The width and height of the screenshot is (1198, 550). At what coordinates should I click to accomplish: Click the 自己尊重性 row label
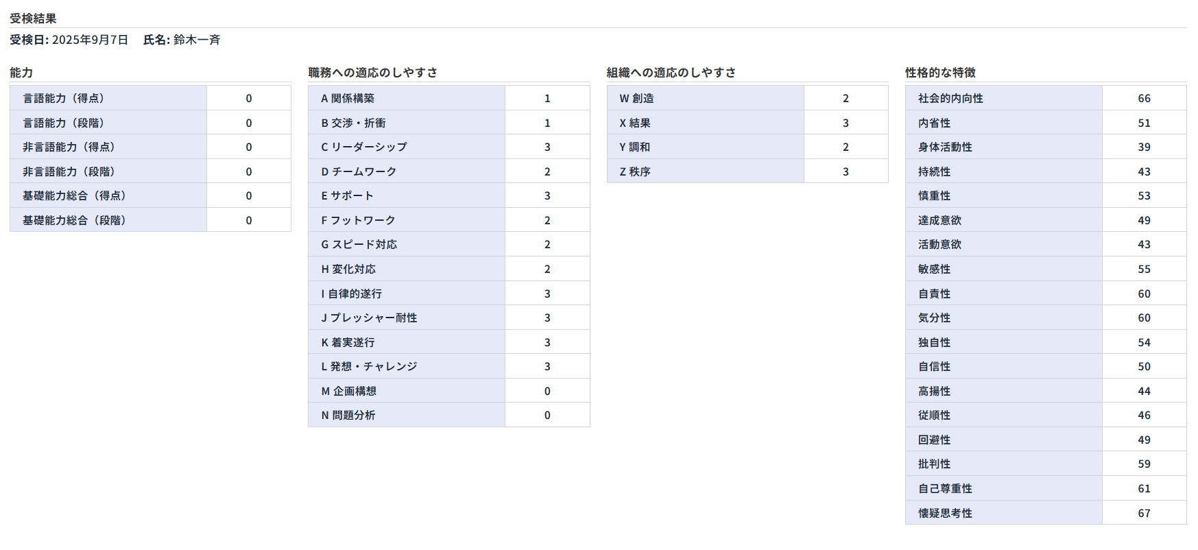(x=945, y=488)
